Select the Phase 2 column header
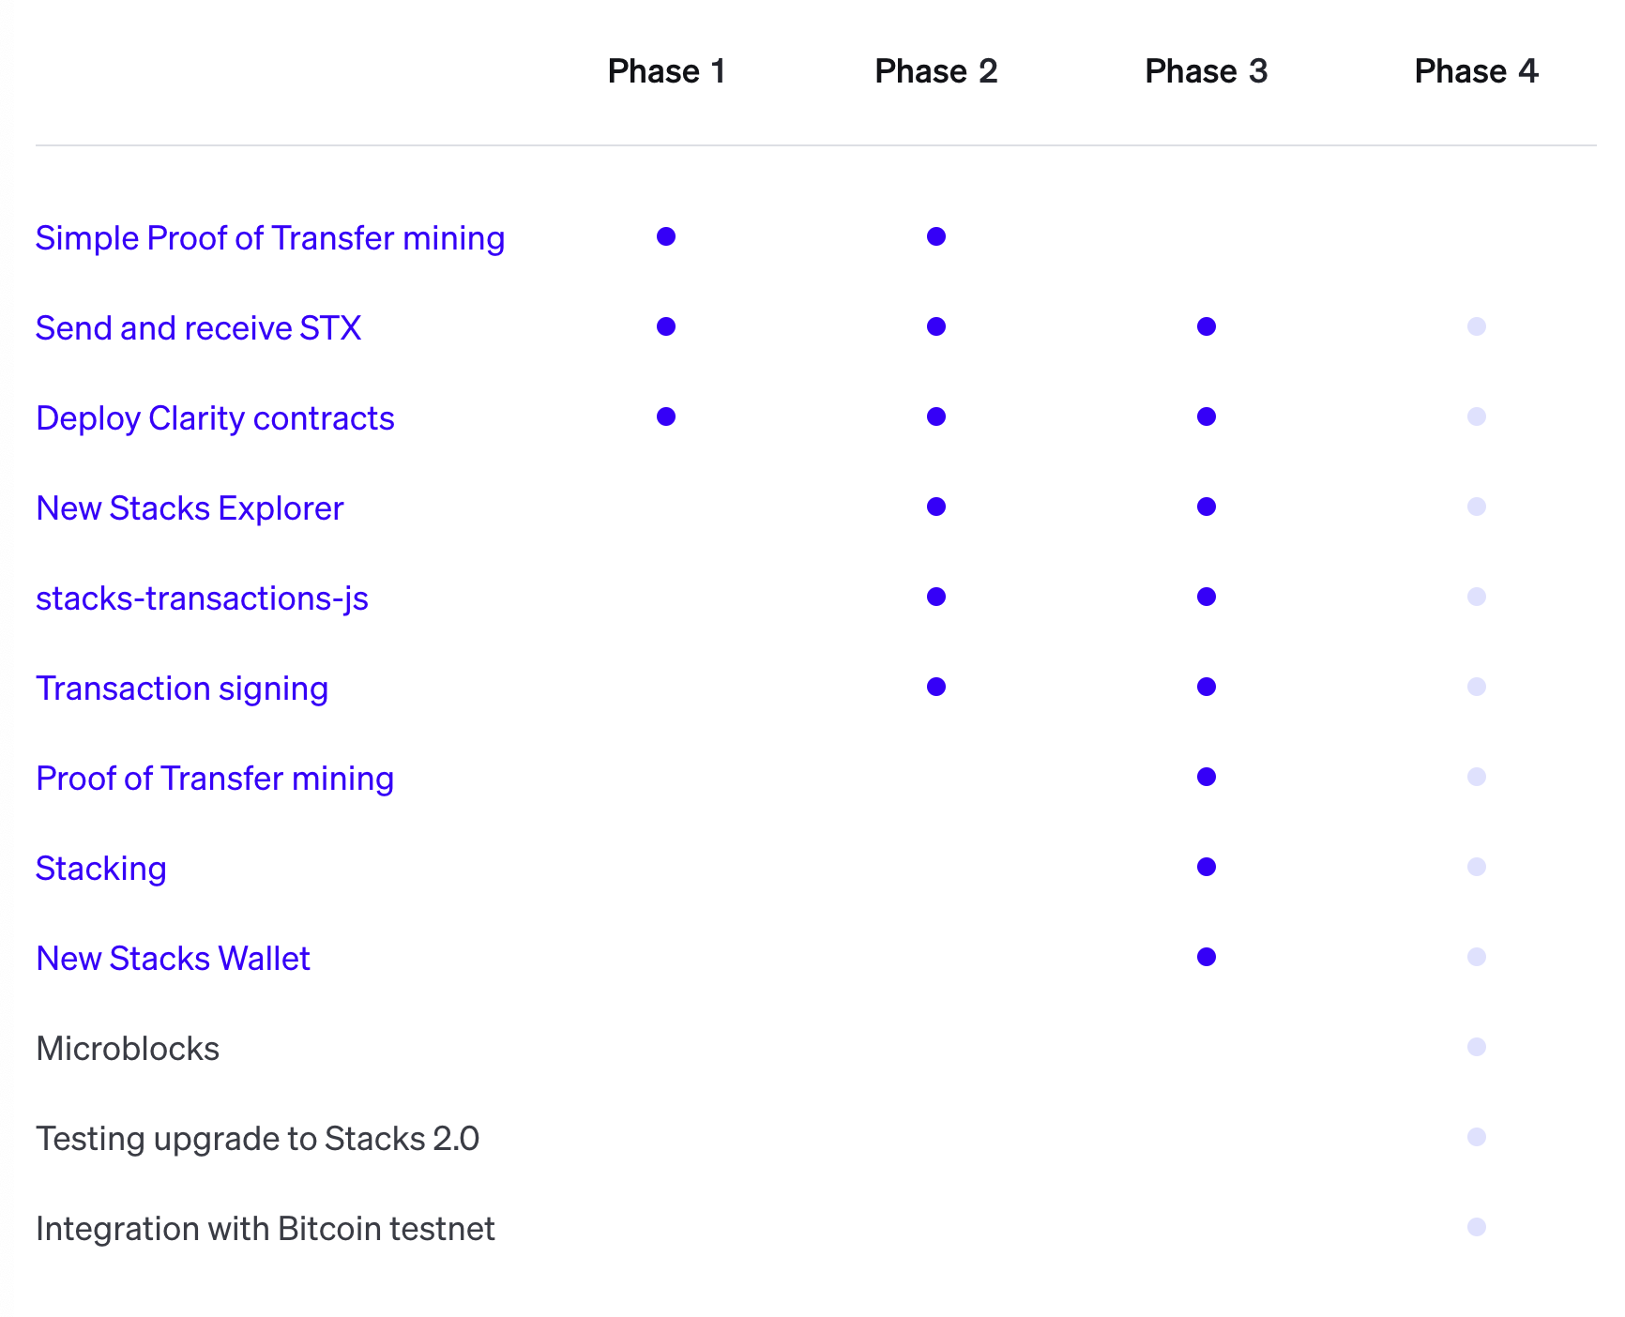Screen dimensions: 1625x1317 coord(936,71)
